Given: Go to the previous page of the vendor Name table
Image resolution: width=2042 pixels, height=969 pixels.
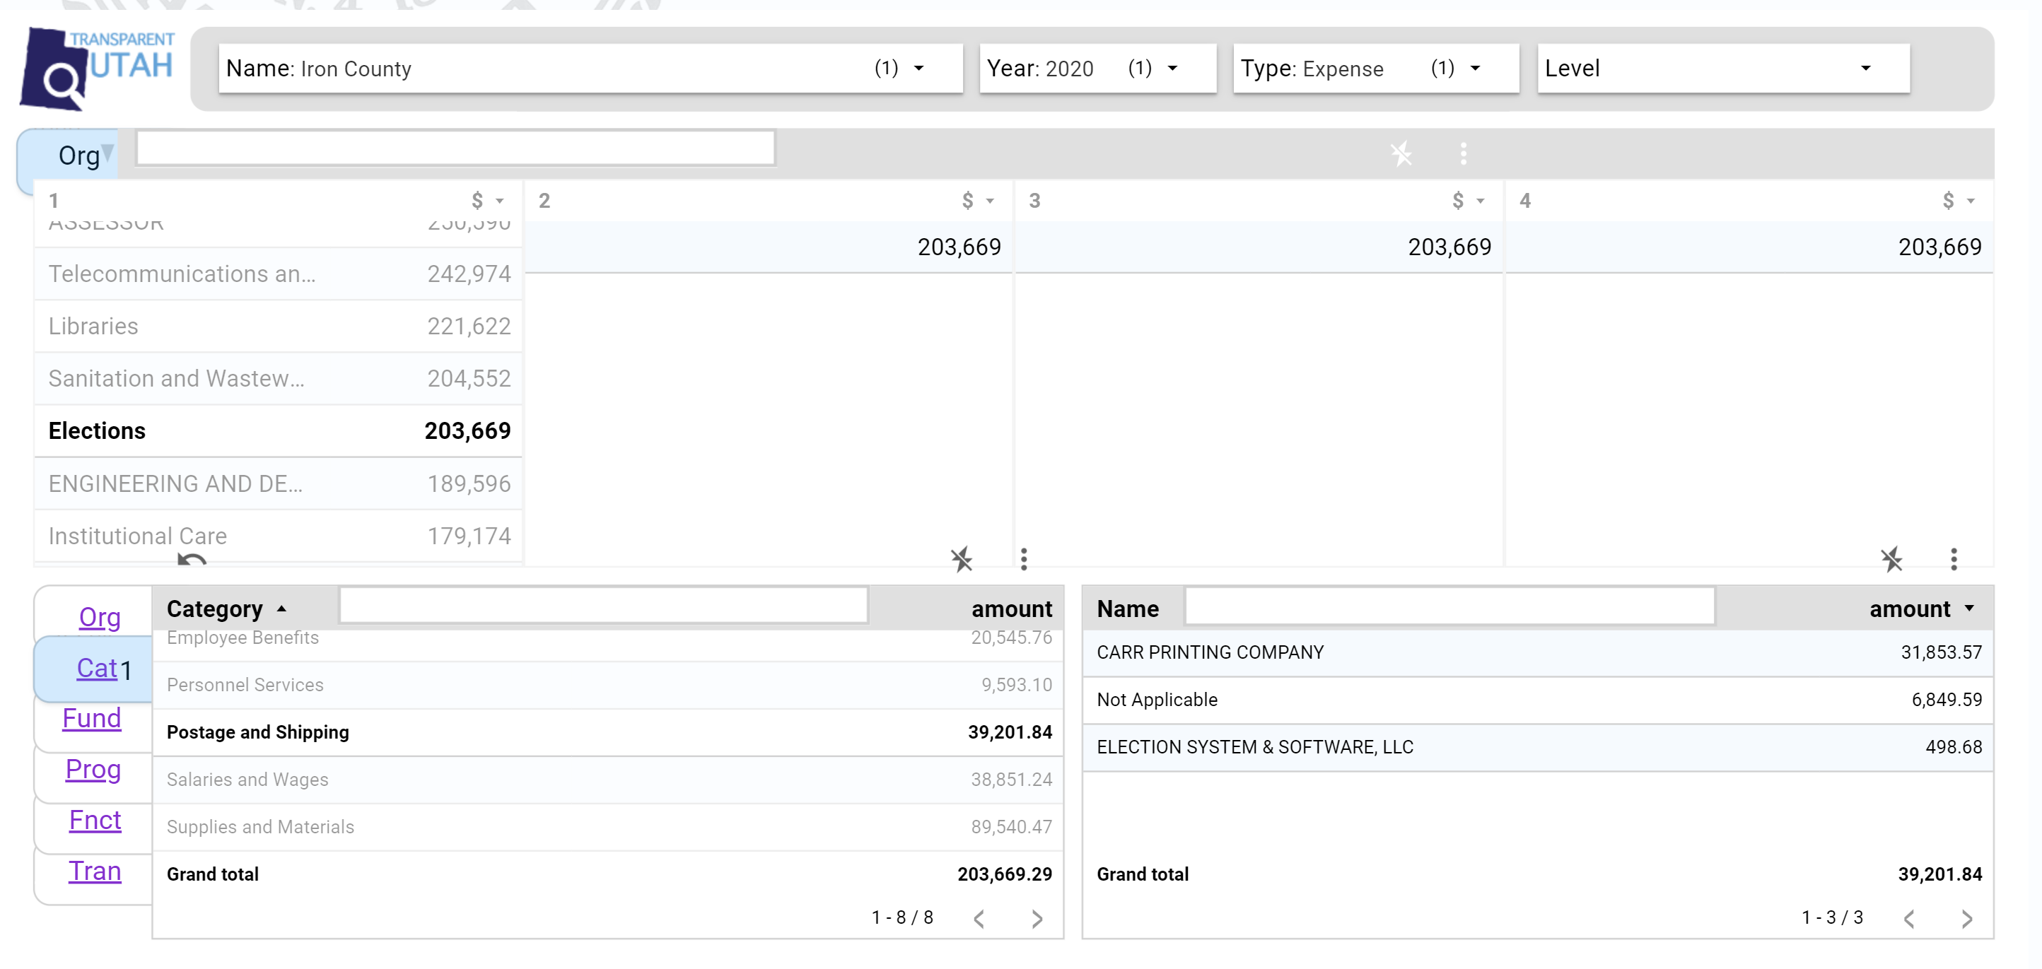Looking at the screenshot, I should click(x=1909, y=918).
